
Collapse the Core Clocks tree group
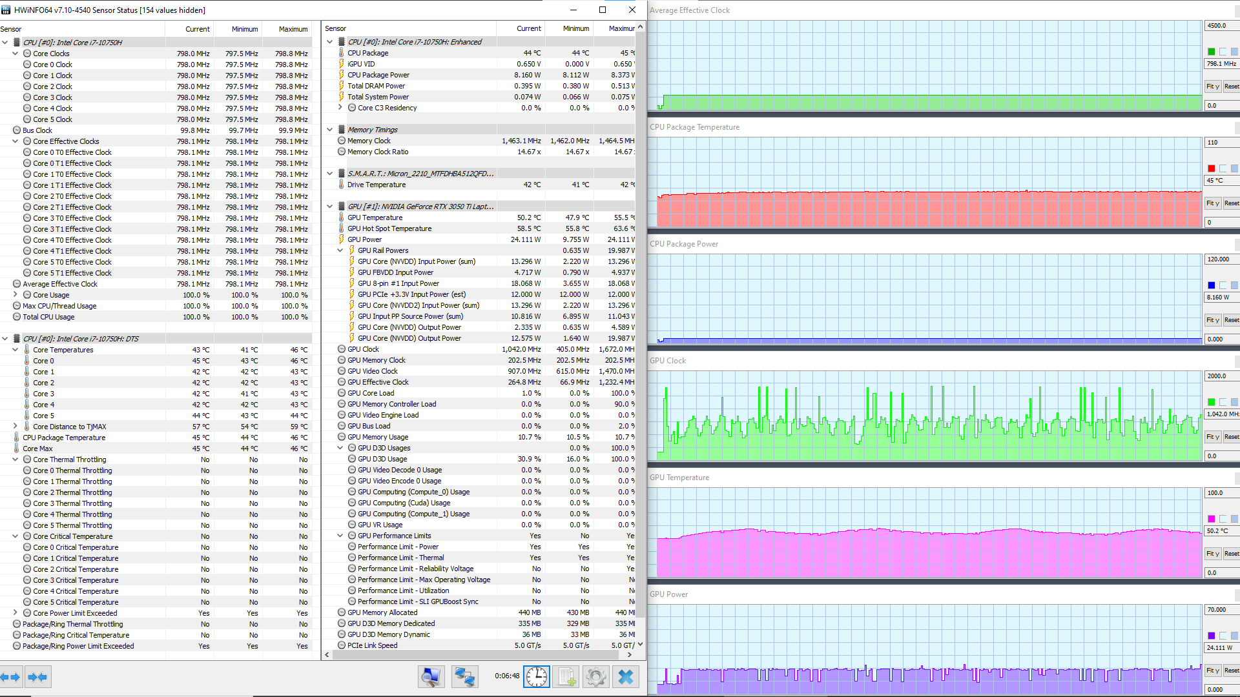[15, 54]
